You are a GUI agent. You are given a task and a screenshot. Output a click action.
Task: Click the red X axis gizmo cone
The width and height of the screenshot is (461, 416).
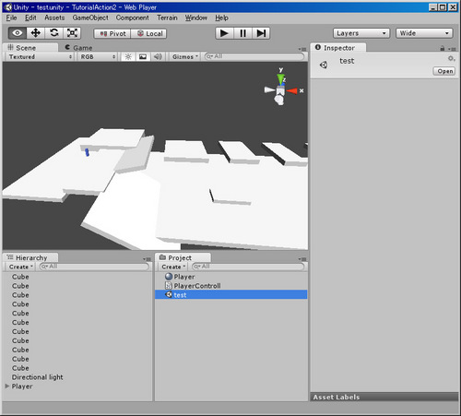[x=292, y=90]
